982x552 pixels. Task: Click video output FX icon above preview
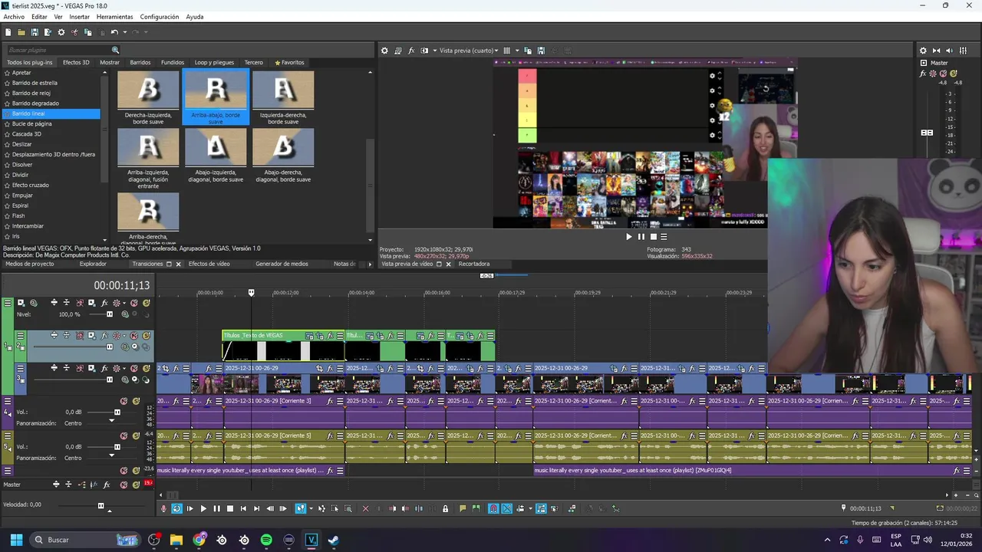click(411, 51)
